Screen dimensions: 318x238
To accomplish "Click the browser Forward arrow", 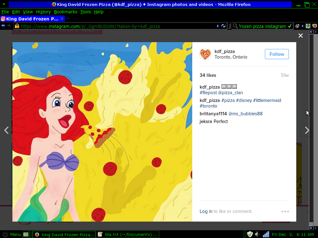I will click(9, 26).
